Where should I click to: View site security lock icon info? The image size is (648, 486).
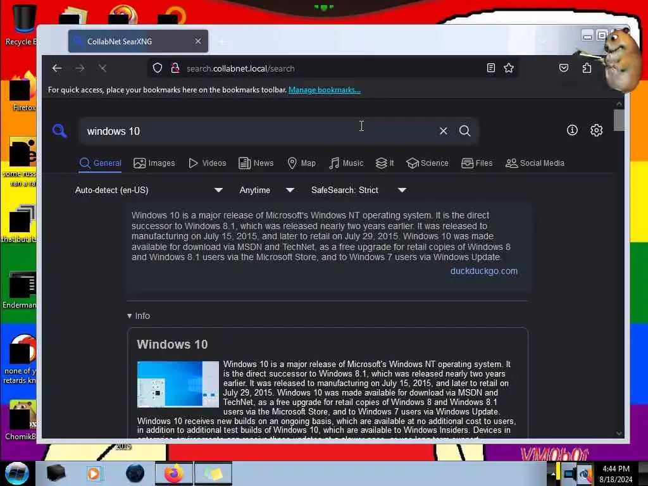175,68
